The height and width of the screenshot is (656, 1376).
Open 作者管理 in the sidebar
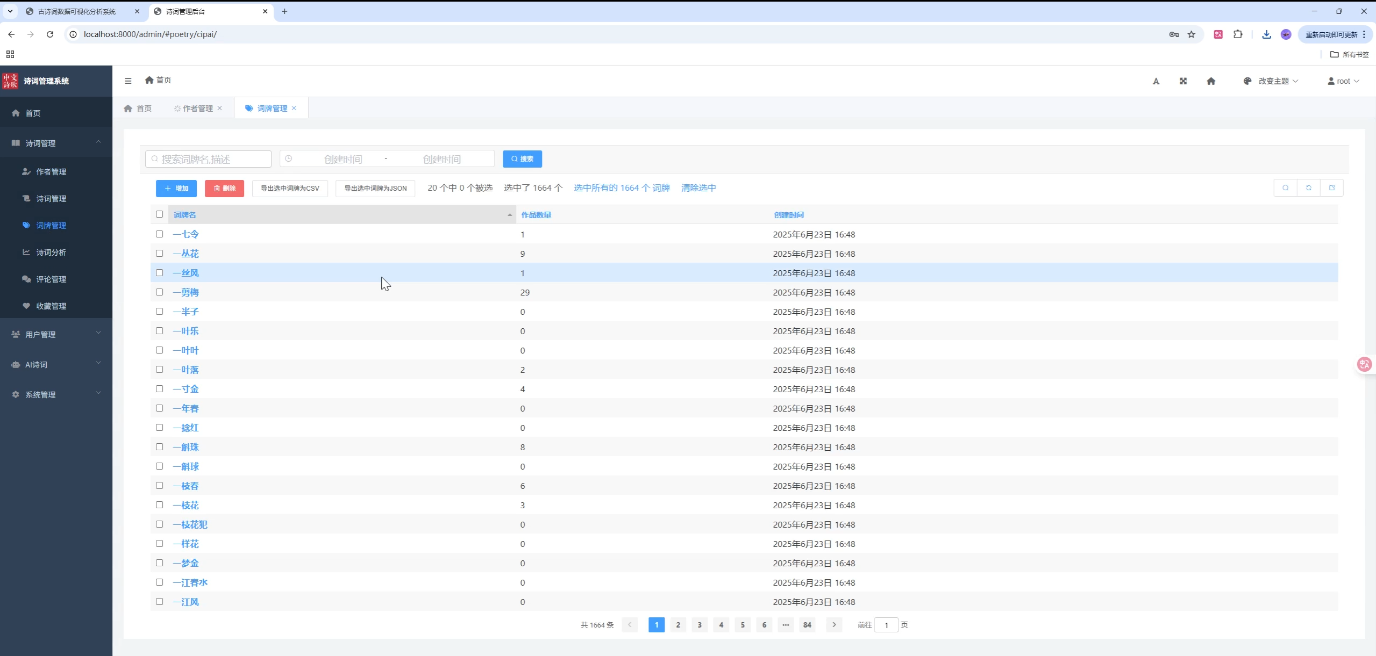coord(56,171)
